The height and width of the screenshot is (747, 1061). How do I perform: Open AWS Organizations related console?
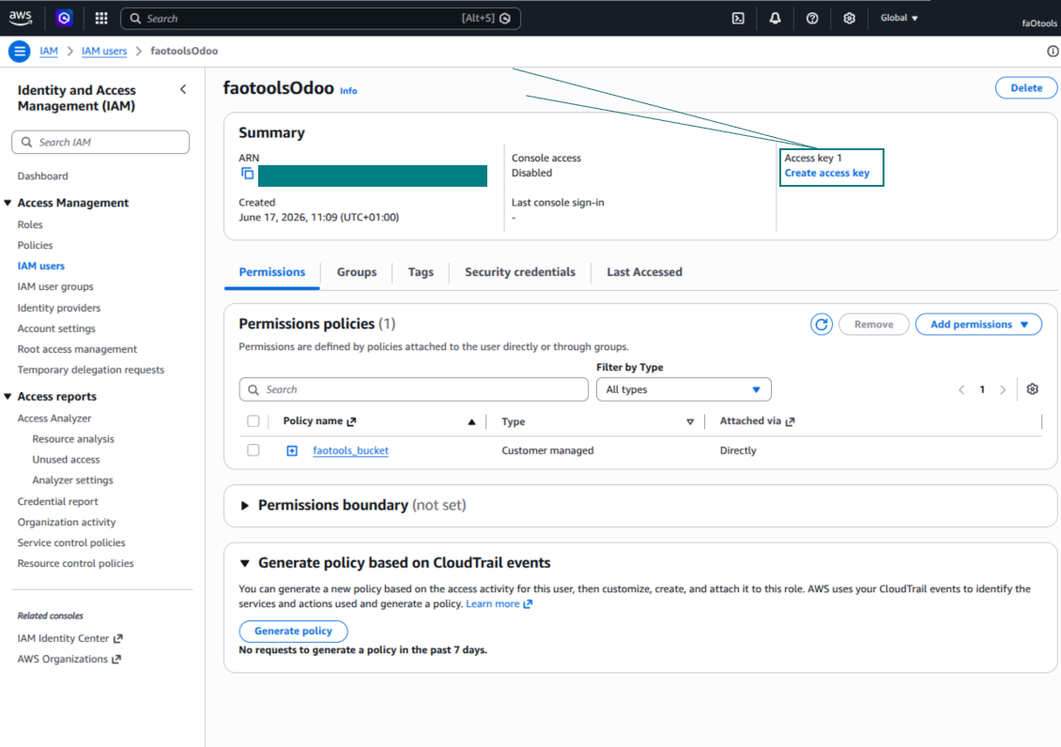coord(69,659)
